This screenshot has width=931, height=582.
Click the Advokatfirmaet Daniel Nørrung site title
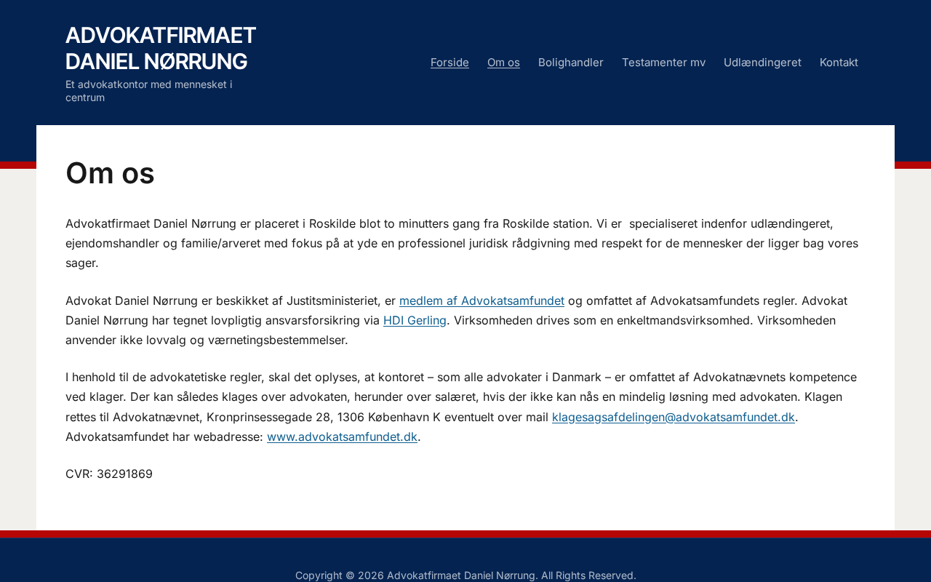pos(161,48)
